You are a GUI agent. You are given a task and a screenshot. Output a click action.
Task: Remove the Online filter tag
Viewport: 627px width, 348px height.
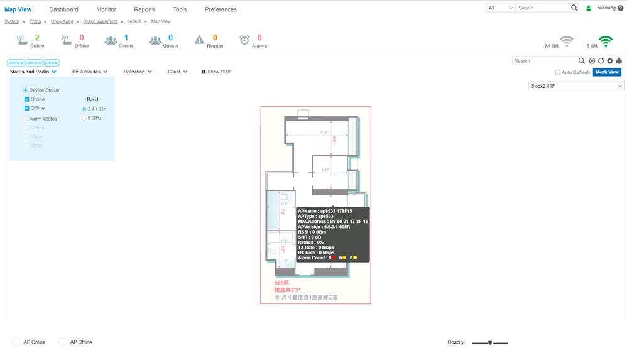[x=21, y=63]
